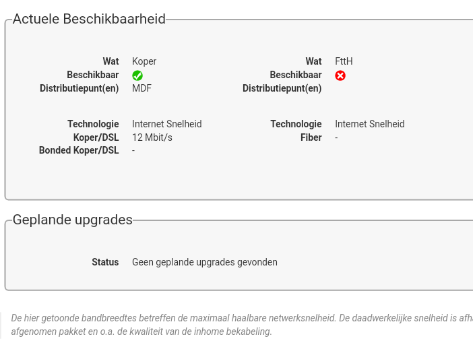
Task: Click the 'Wat' label beside Koper
Action: pyautogui.click(x=111, y=61)
